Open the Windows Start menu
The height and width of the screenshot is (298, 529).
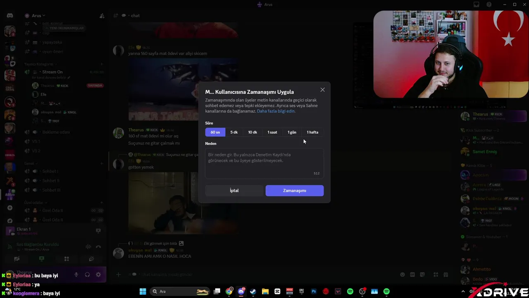[x=143, y=291]
